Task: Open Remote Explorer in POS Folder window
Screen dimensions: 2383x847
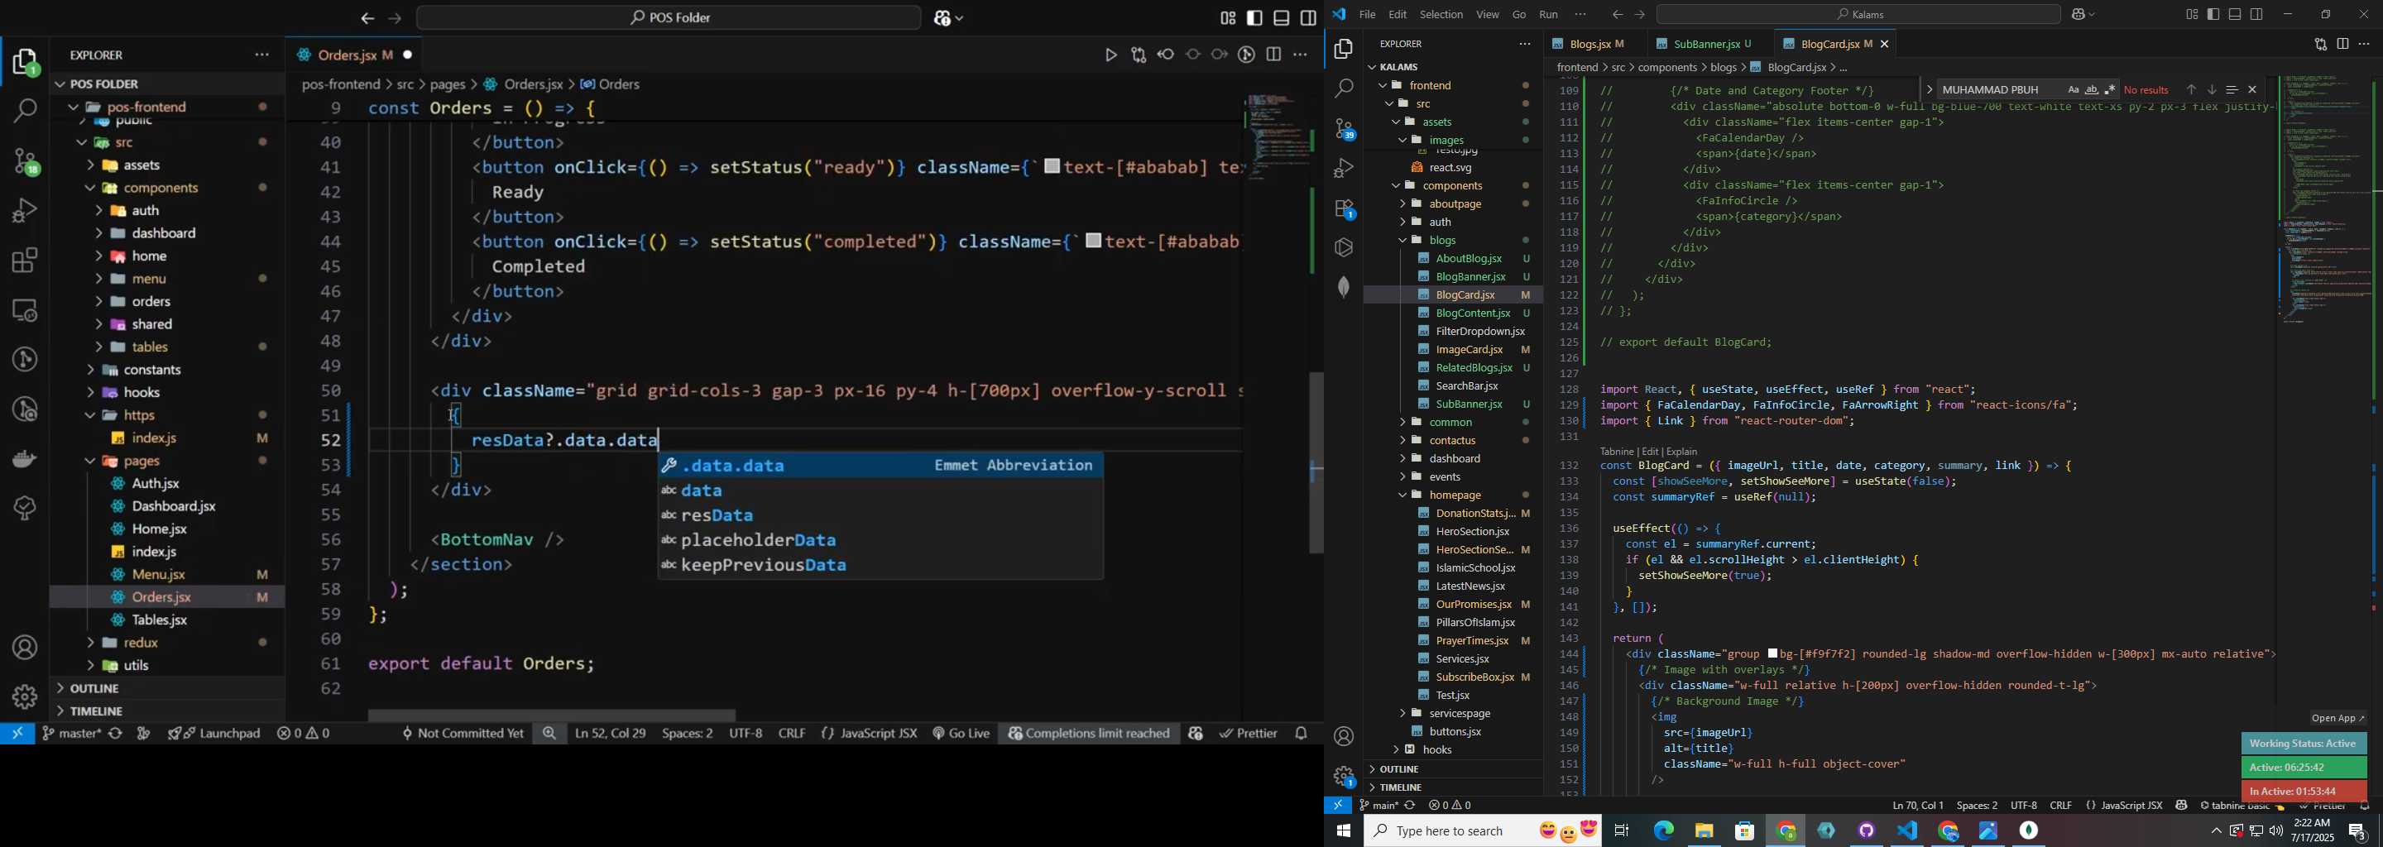Action: pyautogui.click(x=25, y=309)
